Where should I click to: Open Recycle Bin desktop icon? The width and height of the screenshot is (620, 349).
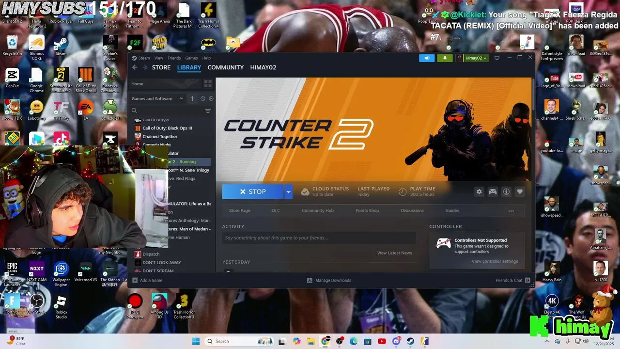(x=12, y=46)
